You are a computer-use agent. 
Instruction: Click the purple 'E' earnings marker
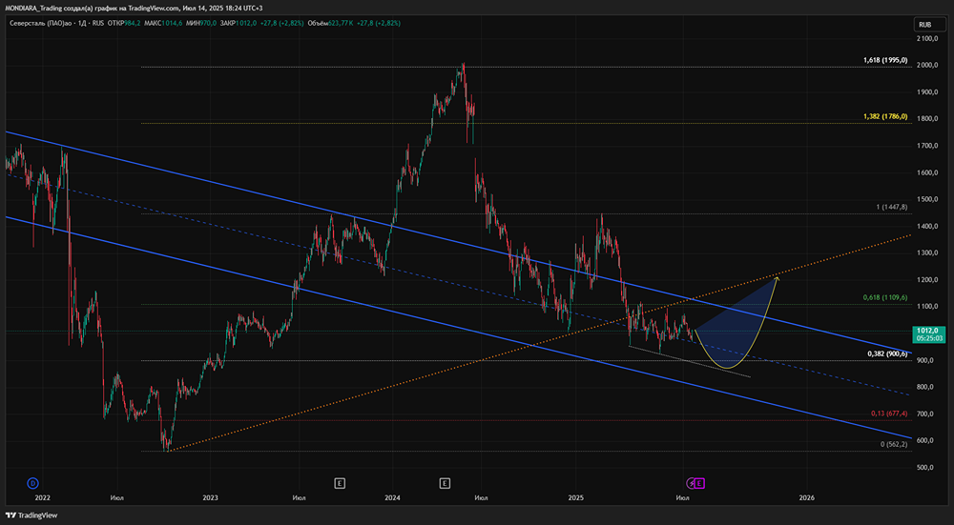point(700,483)
